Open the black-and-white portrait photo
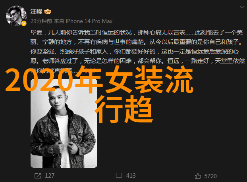Image resolution: width=247 pixels, height=182 pixels. tap(64, 123)
